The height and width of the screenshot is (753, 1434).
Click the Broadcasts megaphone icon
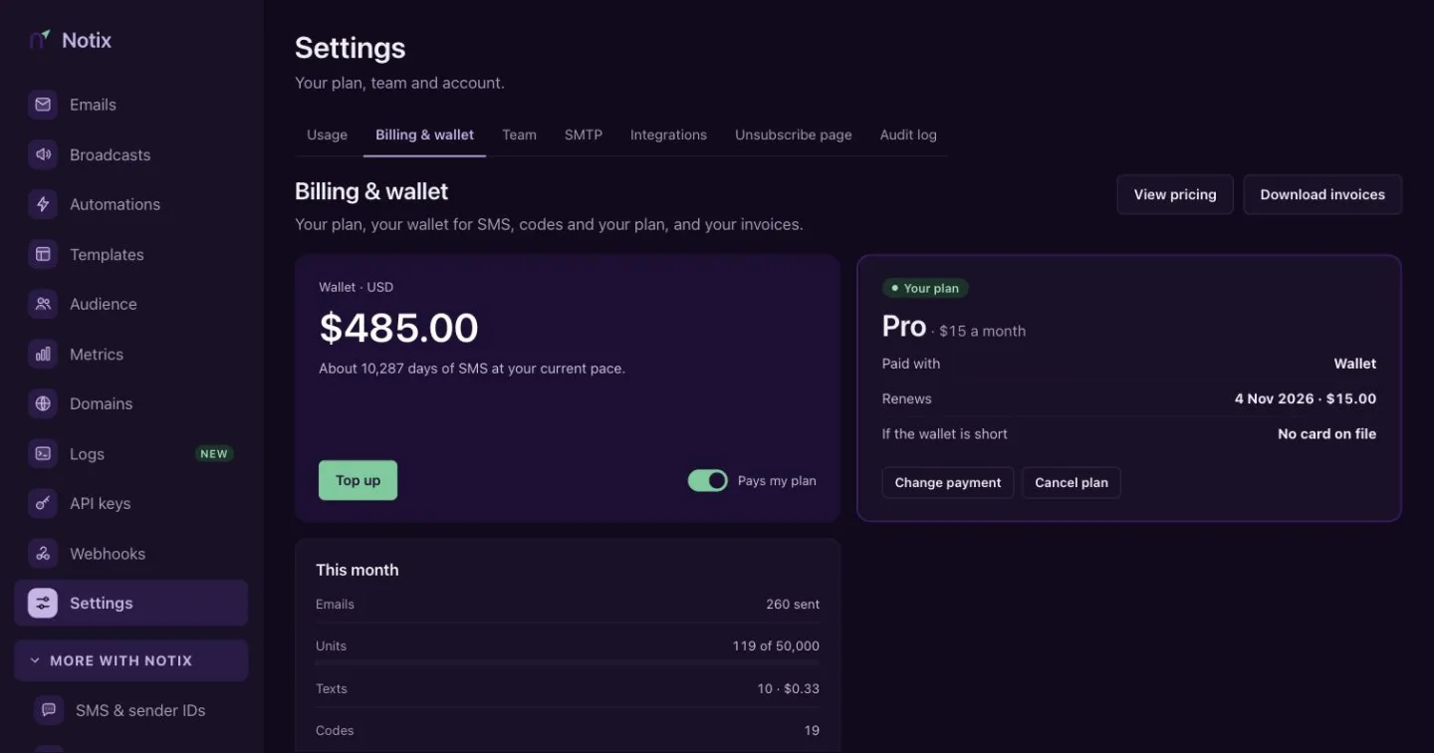(43, 154)
